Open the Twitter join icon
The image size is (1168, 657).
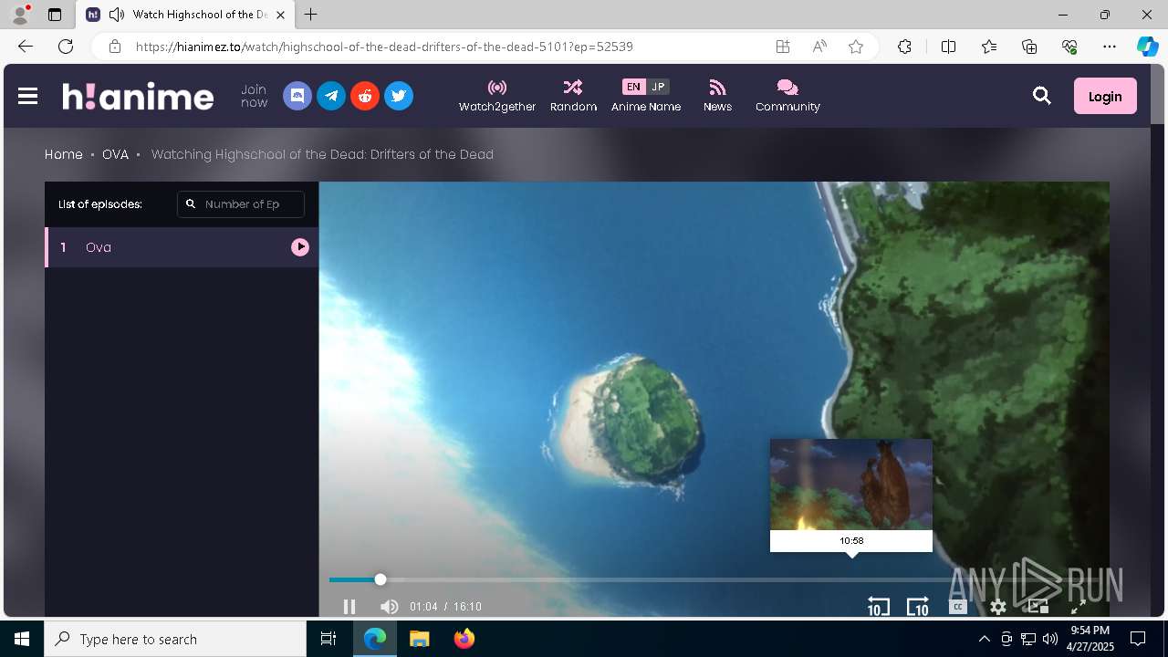pos(399,96)
